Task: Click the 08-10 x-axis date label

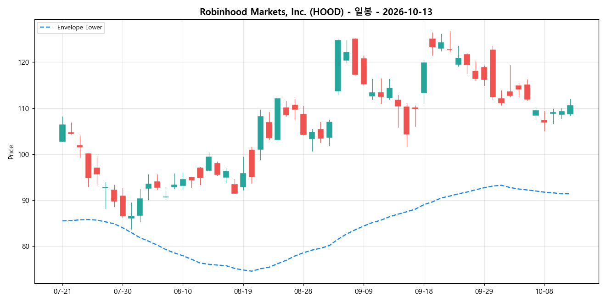Action: pyautogui.click(x=183, y=291)
